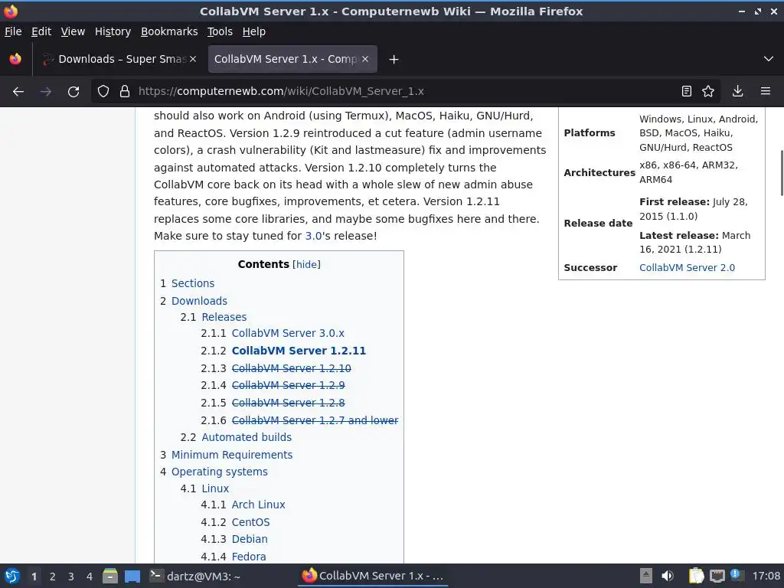Follow the 3.0 release link
This screenshot has height=588, width=784.
click(313, 236)
